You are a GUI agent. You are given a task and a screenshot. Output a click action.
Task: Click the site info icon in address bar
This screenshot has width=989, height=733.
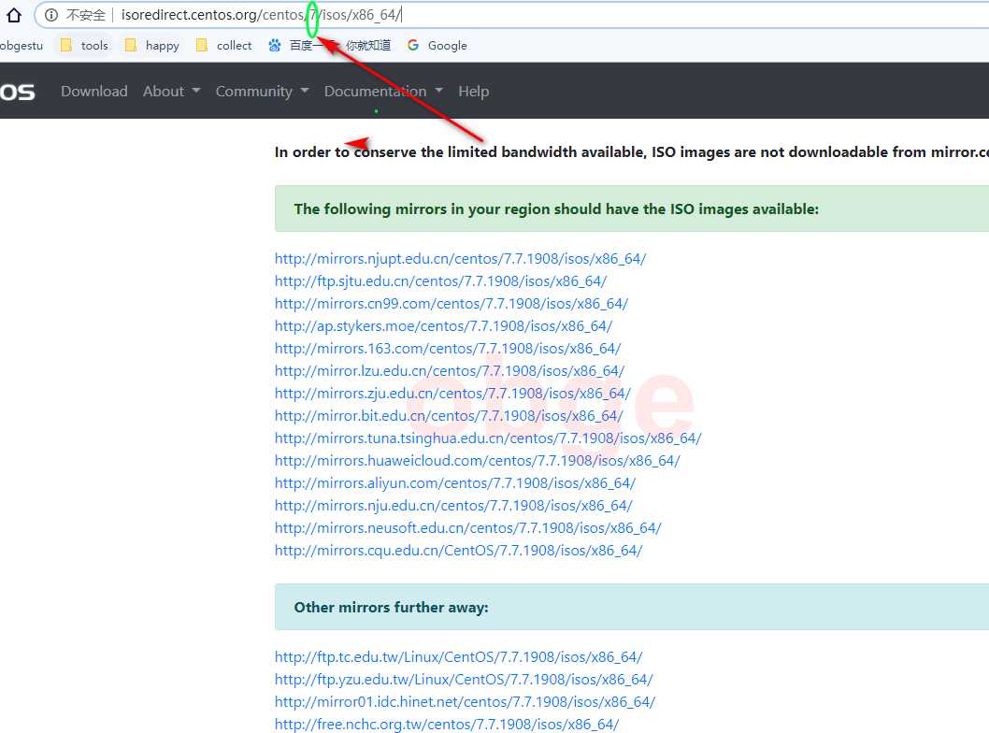pos(51,15)
